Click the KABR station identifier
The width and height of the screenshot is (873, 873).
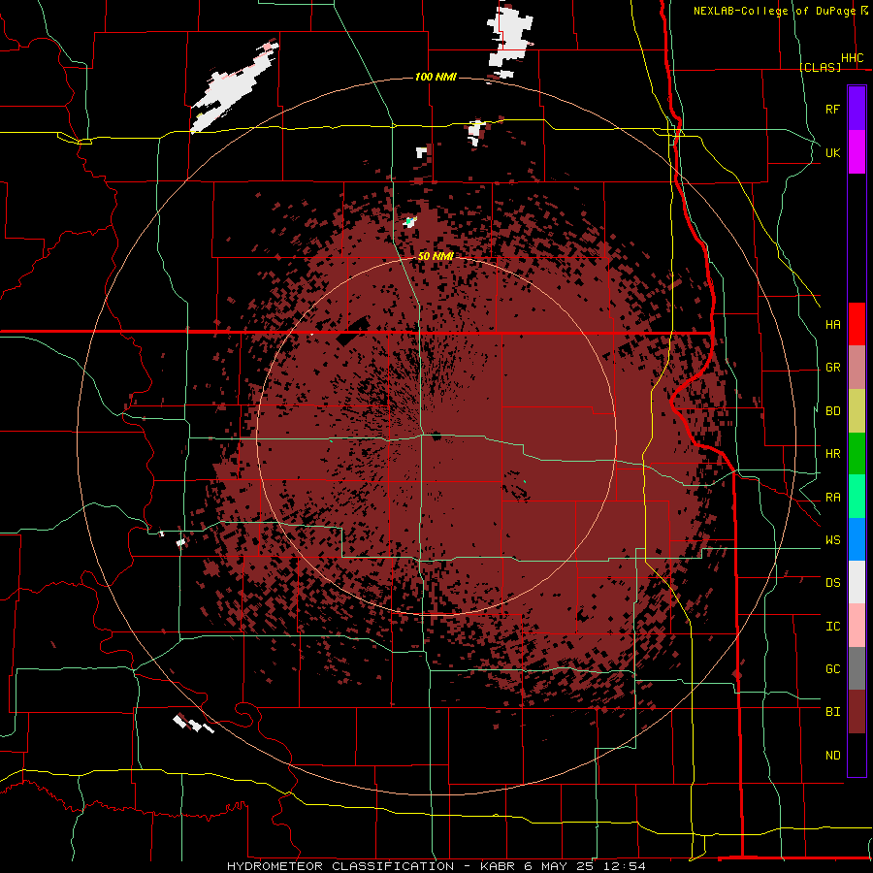coord(499,866)
